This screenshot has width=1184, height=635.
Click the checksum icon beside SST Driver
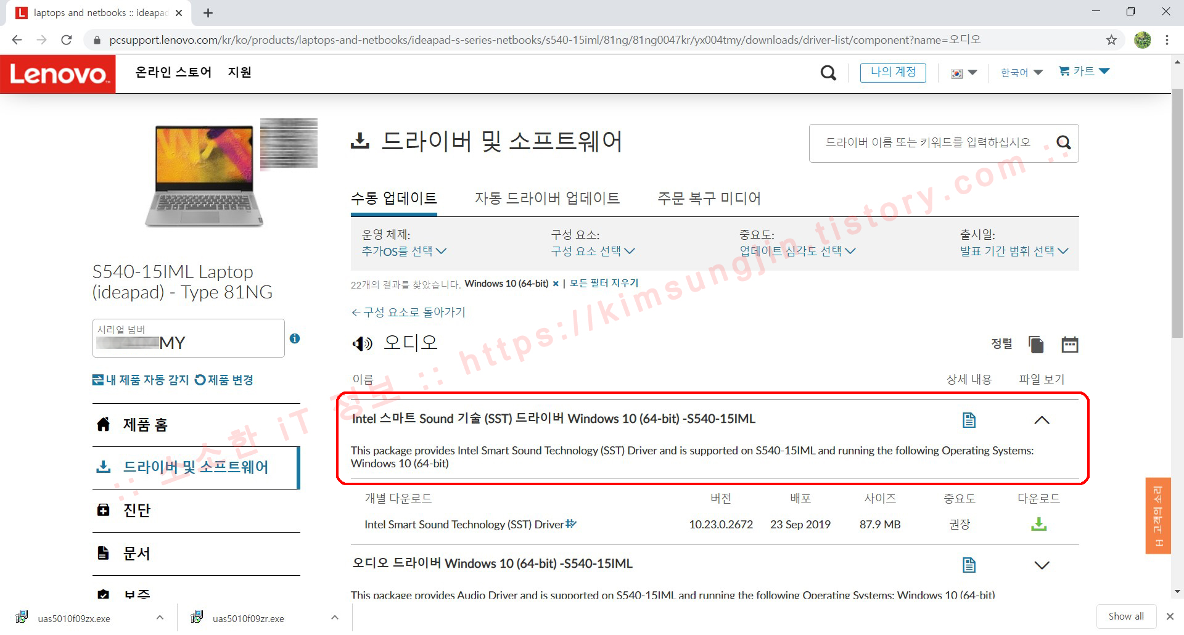[x=571, y=523]
